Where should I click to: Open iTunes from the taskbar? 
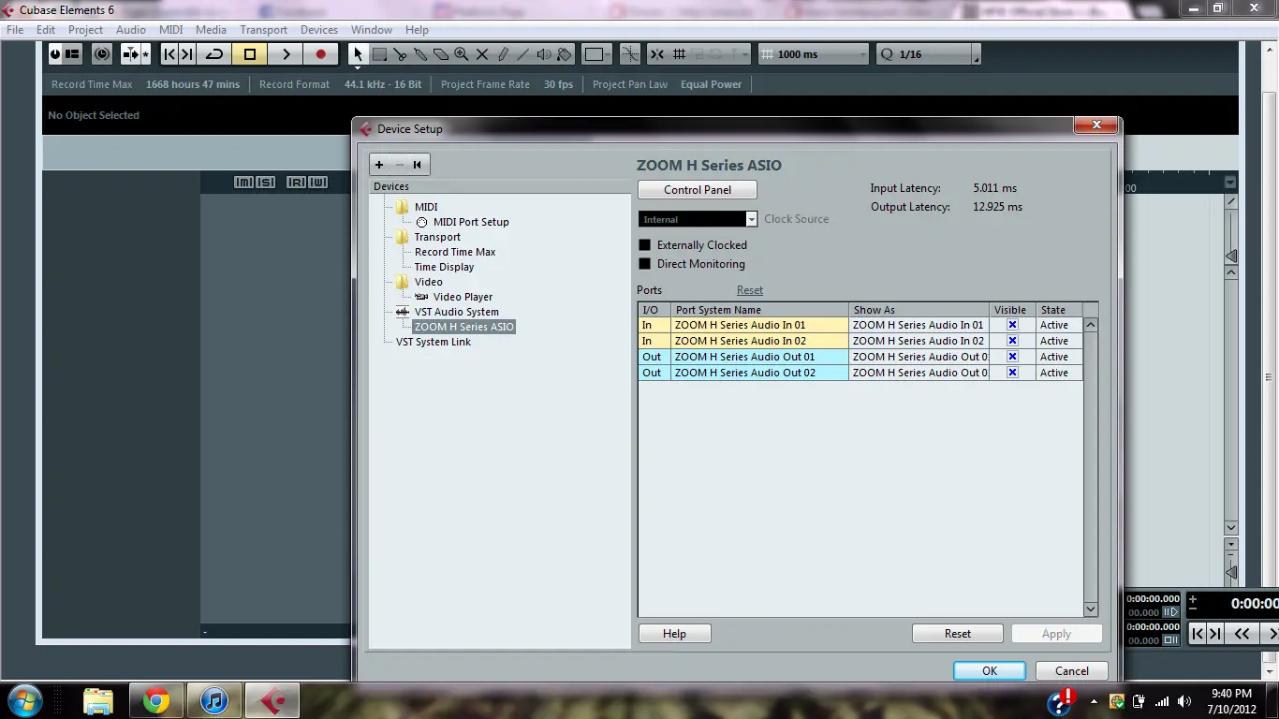coord(214,700)
